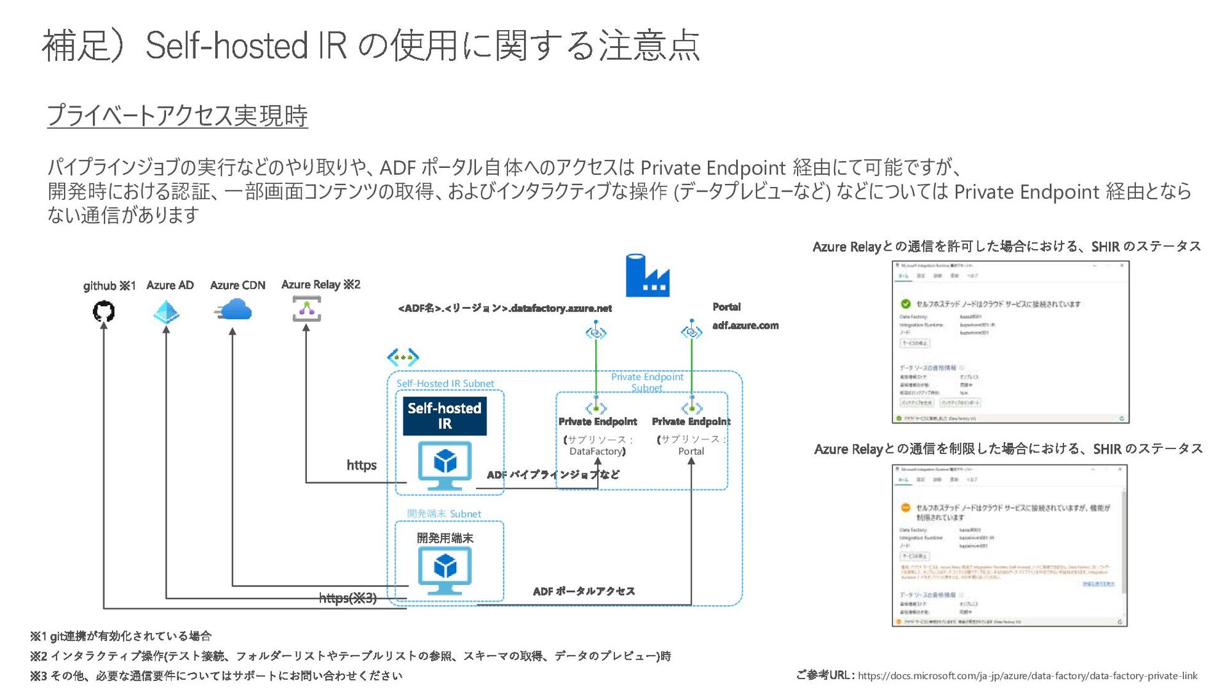Click the bold 'Portal' label above adf.azure.com
The height and width of the screenshot is (692, 1230).
[x=726, y=307]
